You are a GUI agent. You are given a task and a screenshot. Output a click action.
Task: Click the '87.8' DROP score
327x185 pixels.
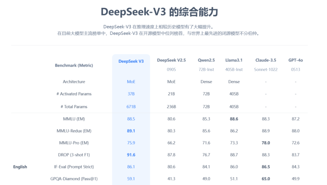click(171, 155)
